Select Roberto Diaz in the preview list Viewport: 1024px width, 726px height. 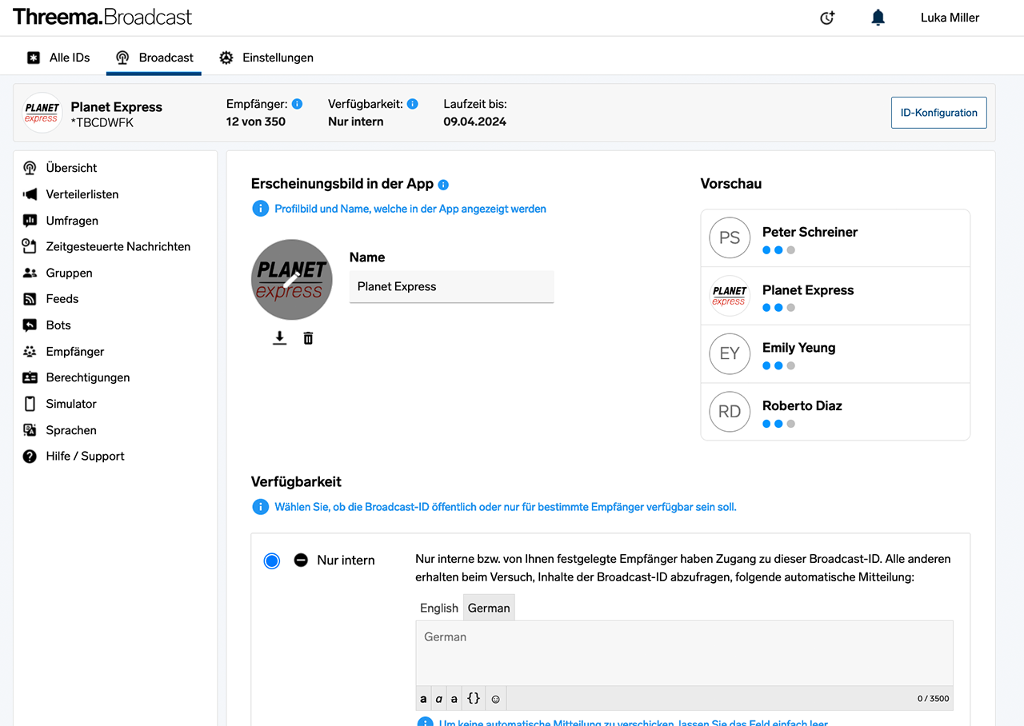coord(835,412)
